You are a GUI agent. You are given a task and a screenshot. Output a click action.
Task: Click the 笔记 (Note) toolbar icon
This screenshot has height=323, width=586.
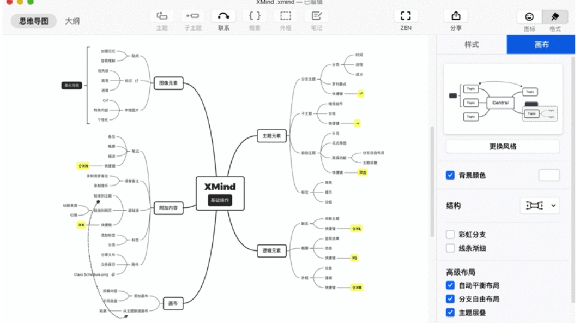pos(317,16)
